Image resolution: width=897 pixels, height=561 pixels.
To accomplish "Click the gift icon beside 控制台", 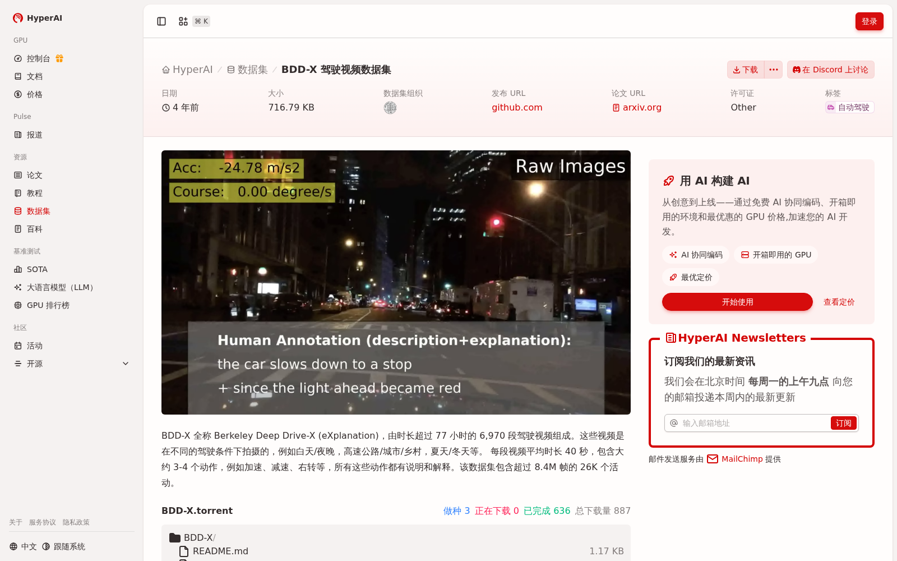I will [x=59, y=58].
